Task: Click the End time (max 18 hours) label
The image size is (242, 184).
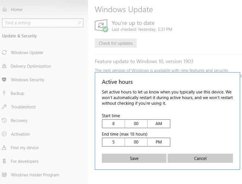Action: (x=125, y=134)
